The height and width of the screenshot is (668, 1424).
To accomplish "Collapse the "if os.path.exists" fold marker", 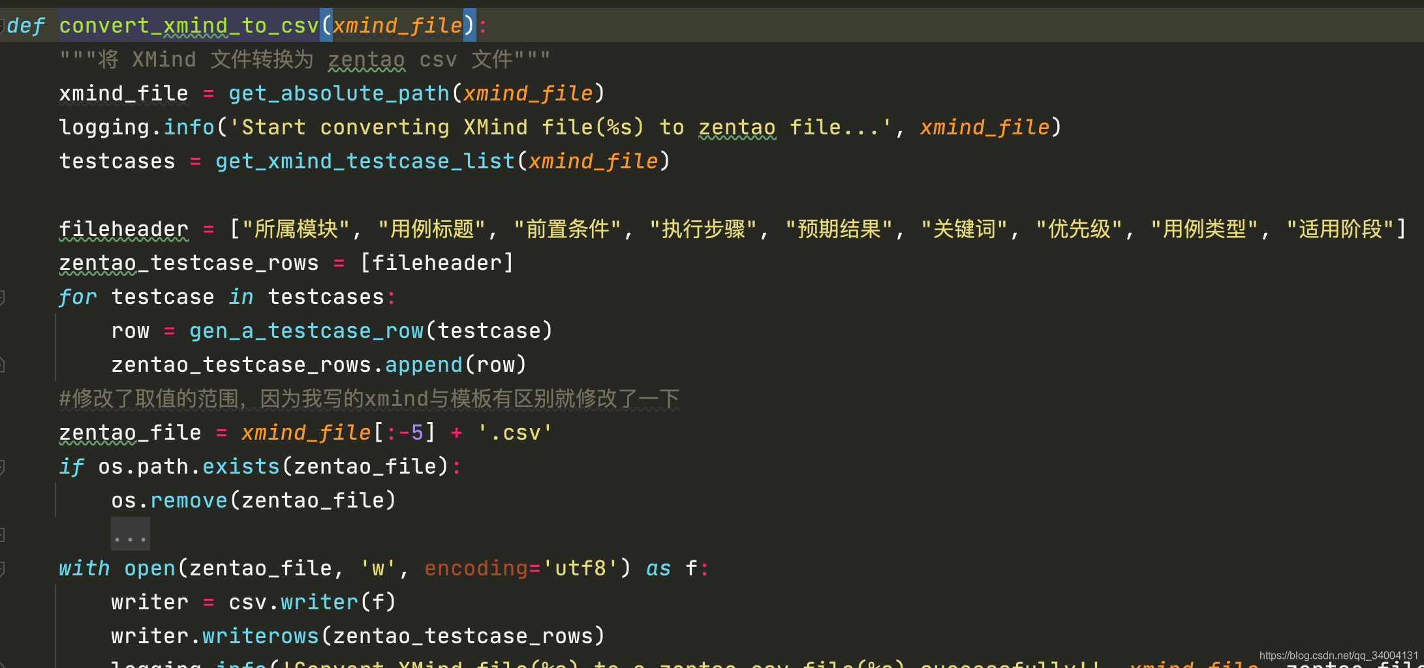I will [2, 467].
